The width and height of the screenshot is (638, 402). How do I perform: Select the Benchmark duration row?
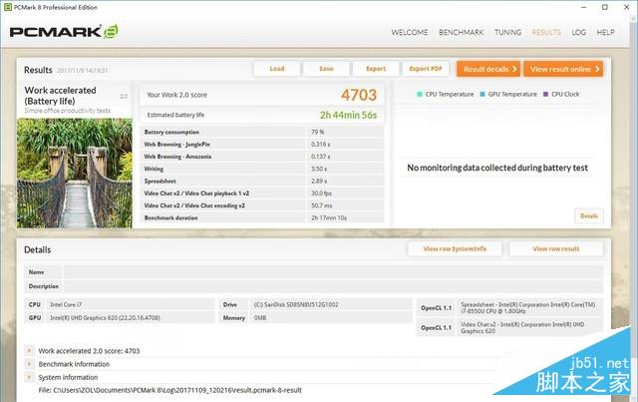[262, 217]
